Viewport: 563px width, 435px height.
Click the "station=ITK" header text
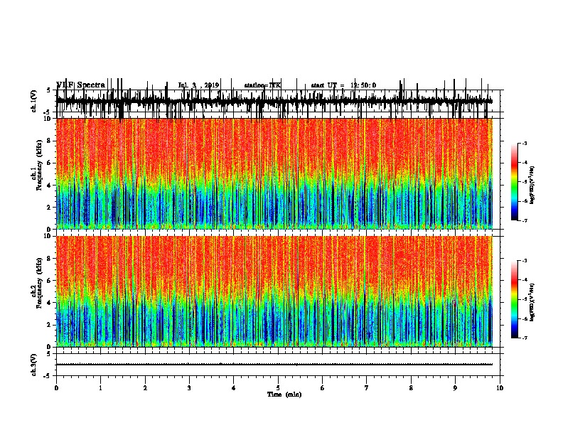(262, 85)
